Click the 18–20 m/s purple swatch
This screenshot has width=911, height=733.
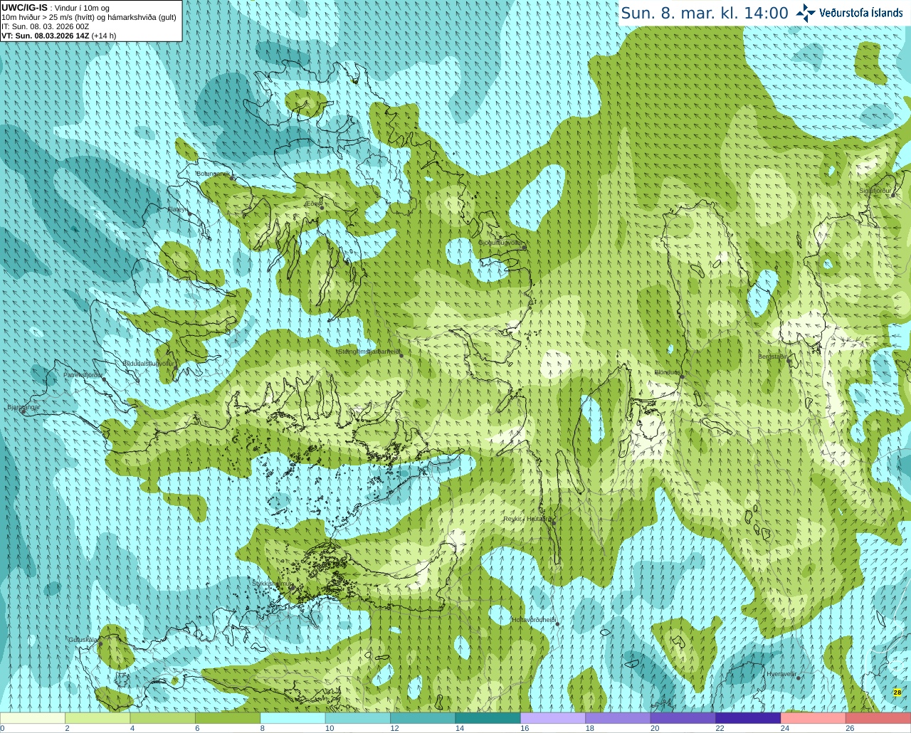pos(618,718)
